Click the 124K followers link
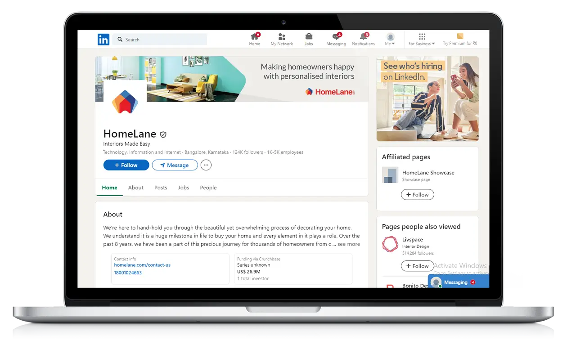Screen dimensions: 567x340 tap(247, 152)
